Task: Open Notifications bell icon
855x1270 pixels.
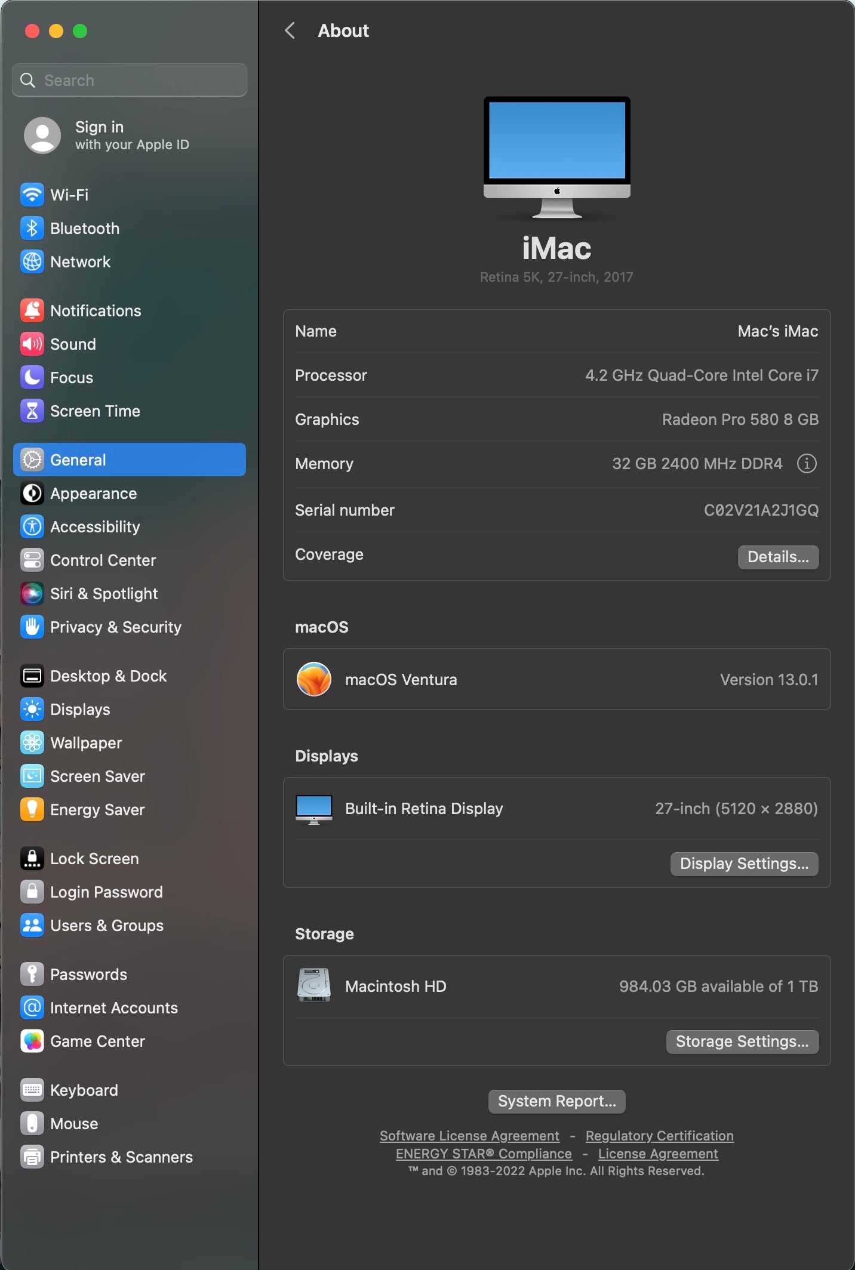Action: click(x=32, y=310)
